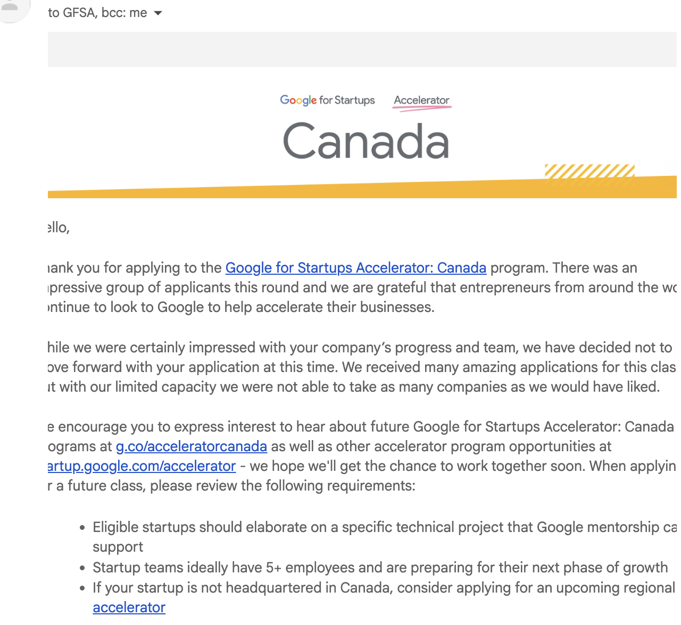
Task: Click the gray bar above the banner
Action: click(x=362, y=49)
